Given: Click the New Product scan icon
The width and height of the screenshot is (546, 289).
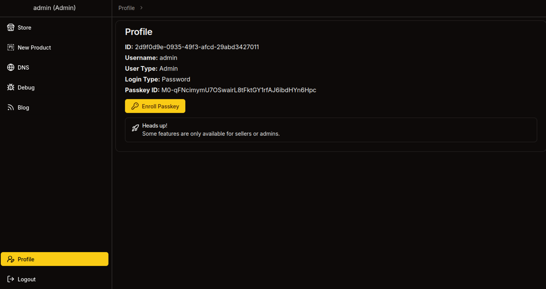Looking at the screenshot, I should (x=11, y=48).
